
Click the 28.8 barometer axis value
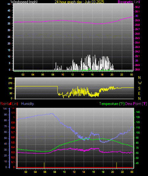click(x=137, y=69)
